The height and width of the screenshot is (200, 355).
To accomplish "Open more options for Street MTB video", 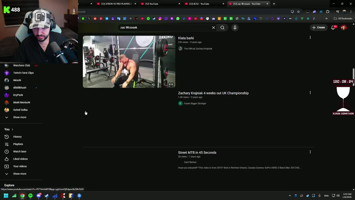I will click(x=310, y=152).
